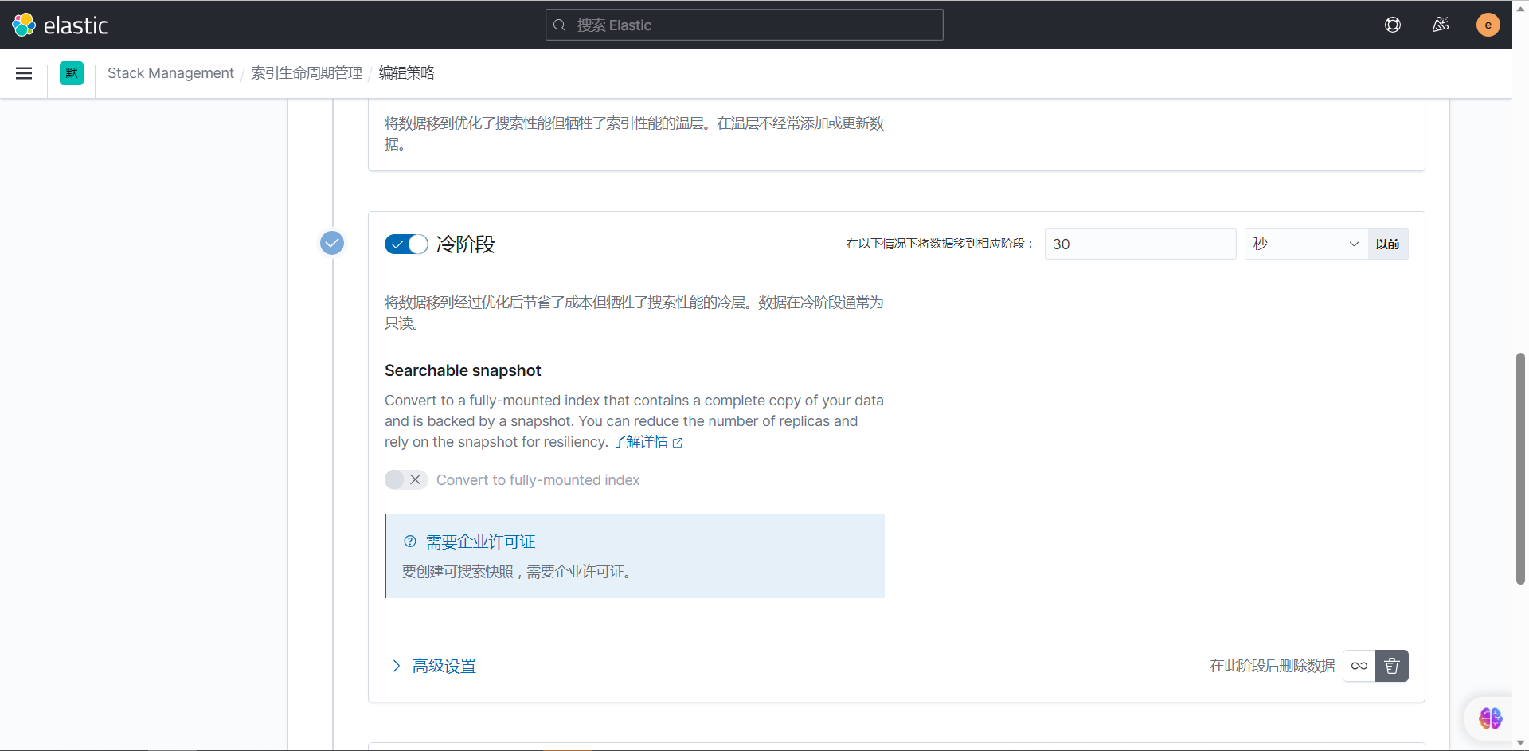The width and height of the screenshot is (1529, 751).
Task: Open the green space selector badge
Action: pos(72,73)
